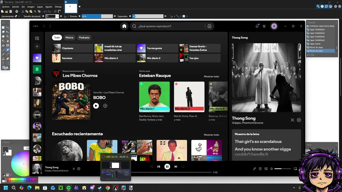Add Thong Song to library in right panel
The image size is (342, 192).
pyautogui.click(x=299, y=120)
